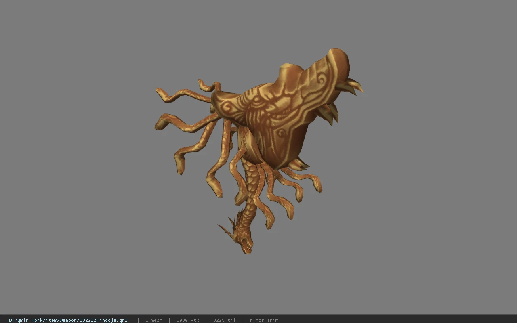The width and height of the screenshot is (517, 323).
Task: Click the '1980 vtx' vertex count
Action: point(188,320)
